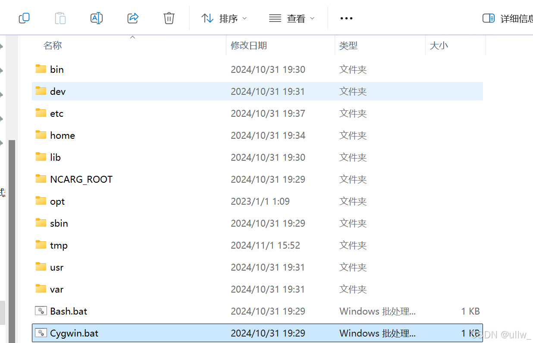Image resolution: width=533 pixels, height=343 pixels.
Task: Click the Delete trash icon
Action: (x=169, y=18)
